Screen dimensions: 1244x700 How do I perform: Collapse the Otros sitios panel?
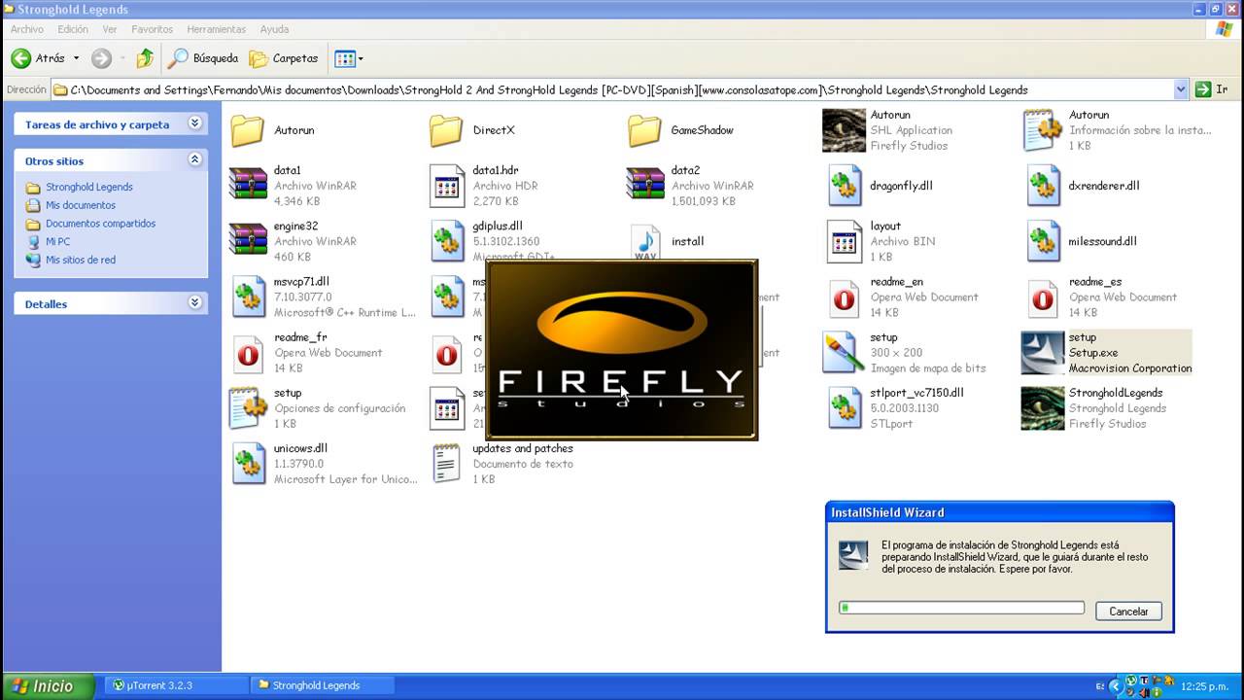click(x=194, y=159)
